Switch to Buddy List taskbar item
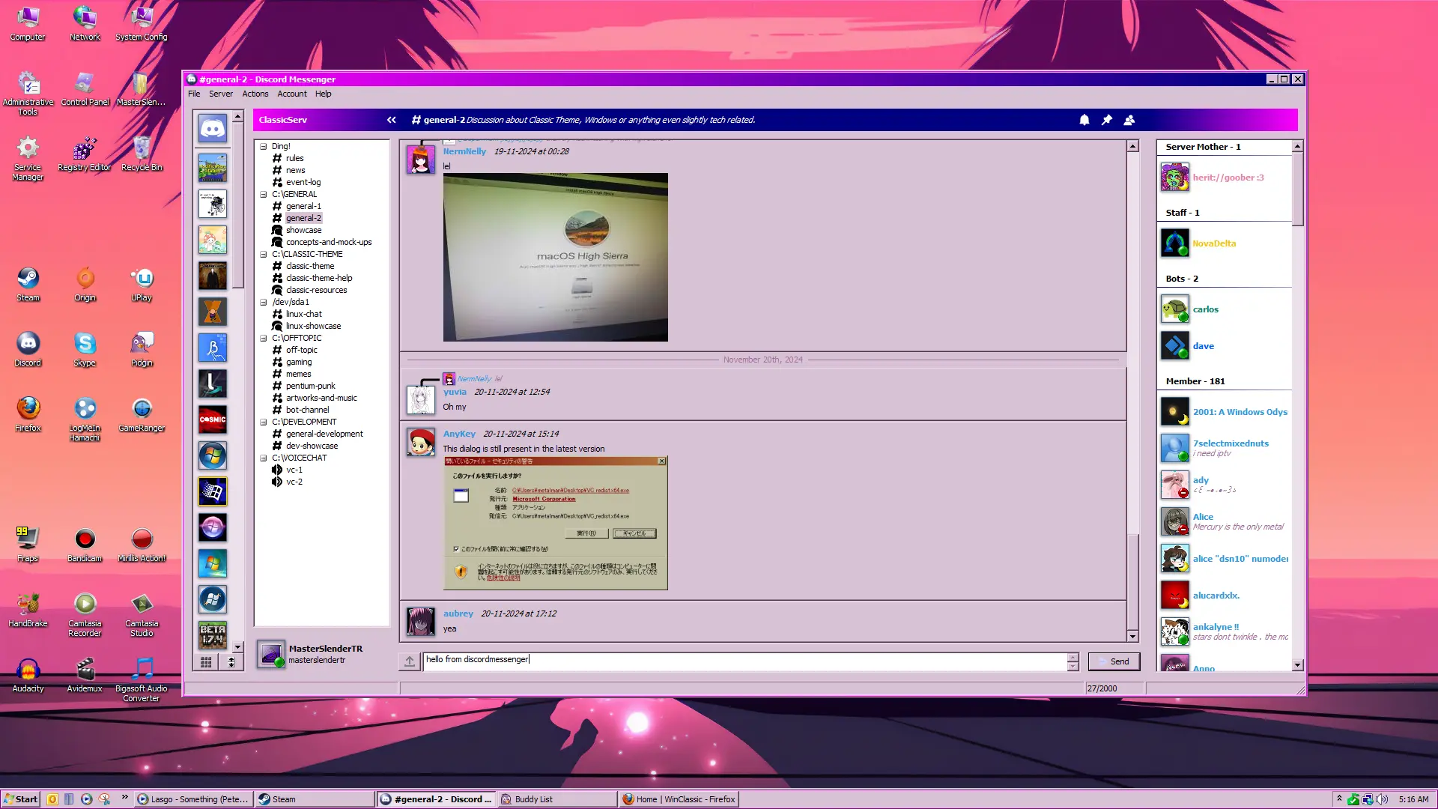Viewport: 1438px width, 809px height. point(556,799)
